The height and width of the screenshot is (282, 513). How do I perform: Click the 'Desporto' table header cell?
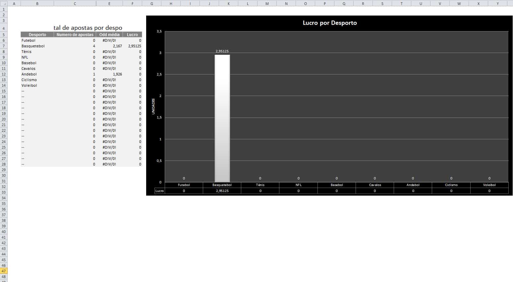tap(37, 35)
